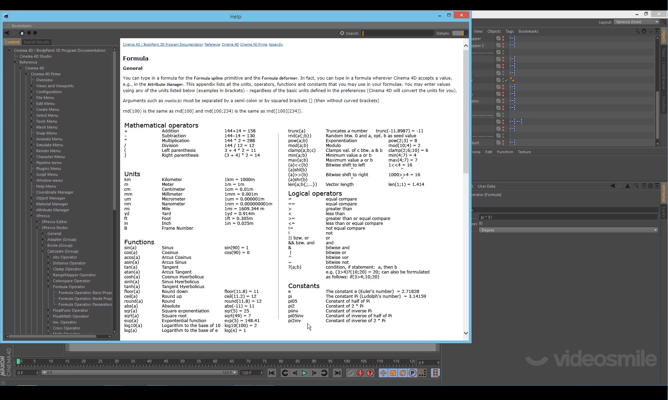Image resolution: width=668 pixels, height=400 pixels.
Task: Toggle Point Level Animation recording
Action: (x=422, y=373)
